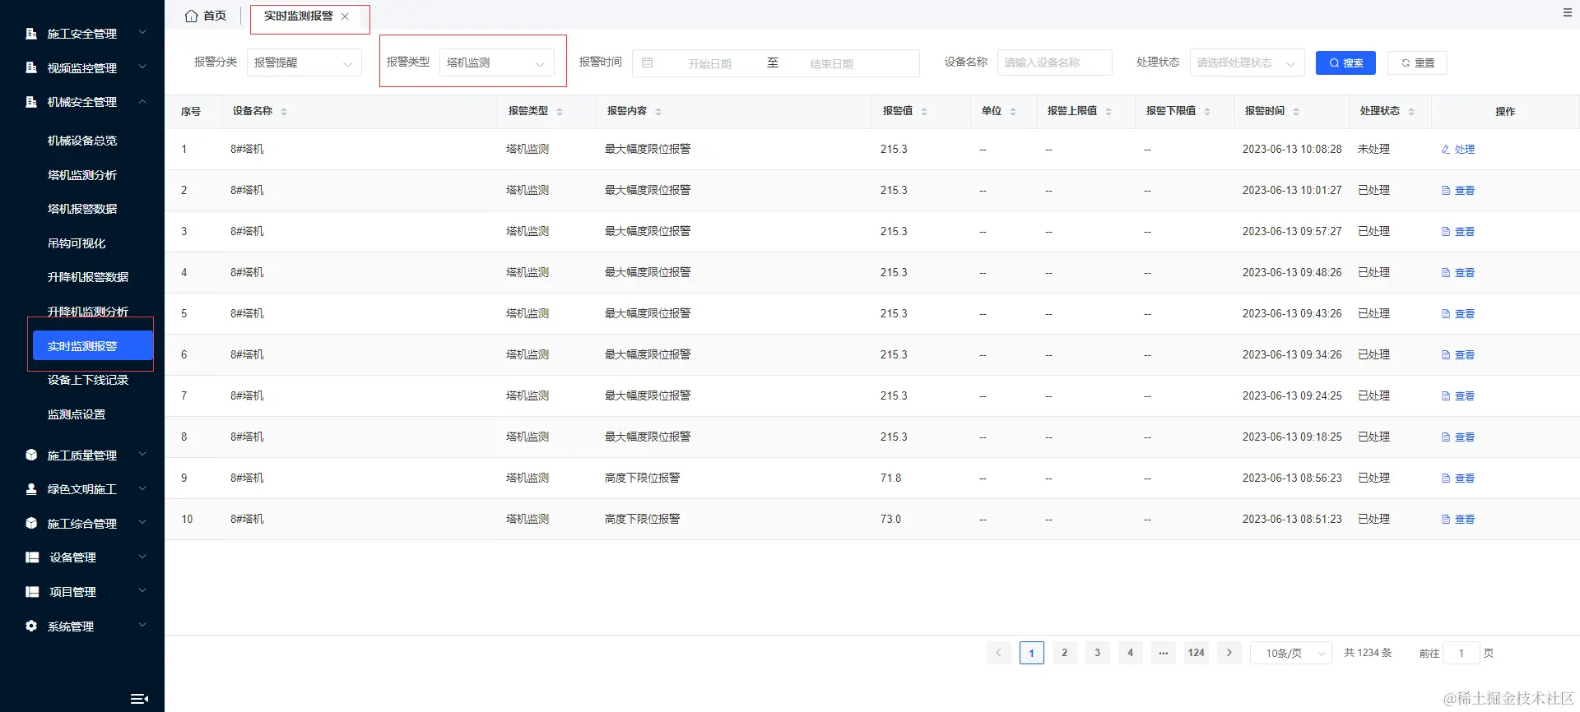The height and width of the screenshot is (712, 1580).
Task: Click 处理 link in row 1
Action: [x=1458, y=150]
